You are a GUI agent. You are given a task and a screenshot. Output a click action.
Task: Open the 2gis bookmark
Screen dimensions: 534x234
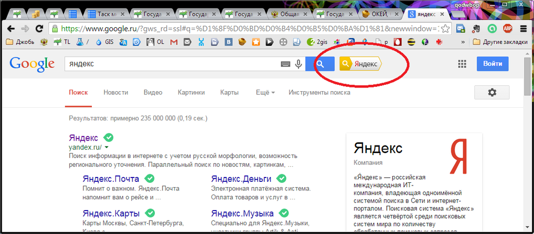pos(317,42)
